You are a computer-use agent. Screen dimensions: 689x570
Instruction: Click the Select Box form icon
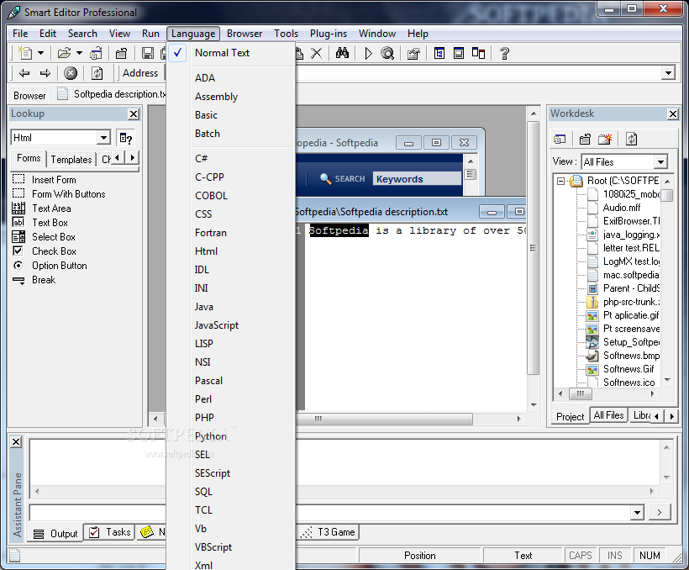18,236
